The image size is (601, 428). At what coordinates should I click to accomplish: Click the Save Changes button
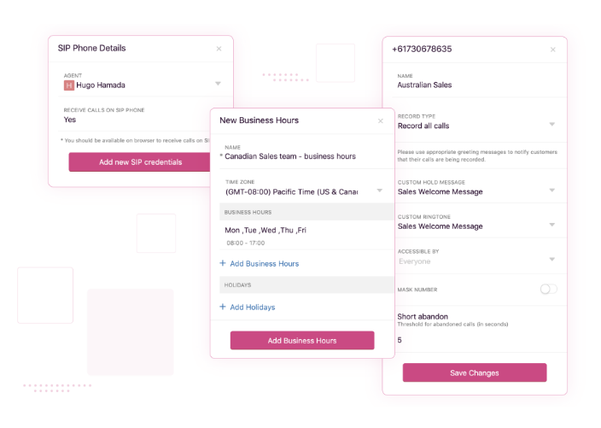[475, 373]
